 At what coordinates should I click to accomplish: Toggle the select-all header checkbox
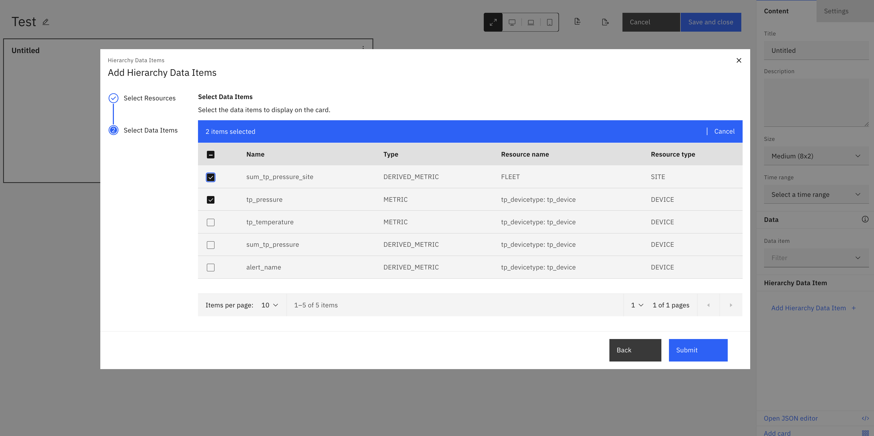click(210, 154)
